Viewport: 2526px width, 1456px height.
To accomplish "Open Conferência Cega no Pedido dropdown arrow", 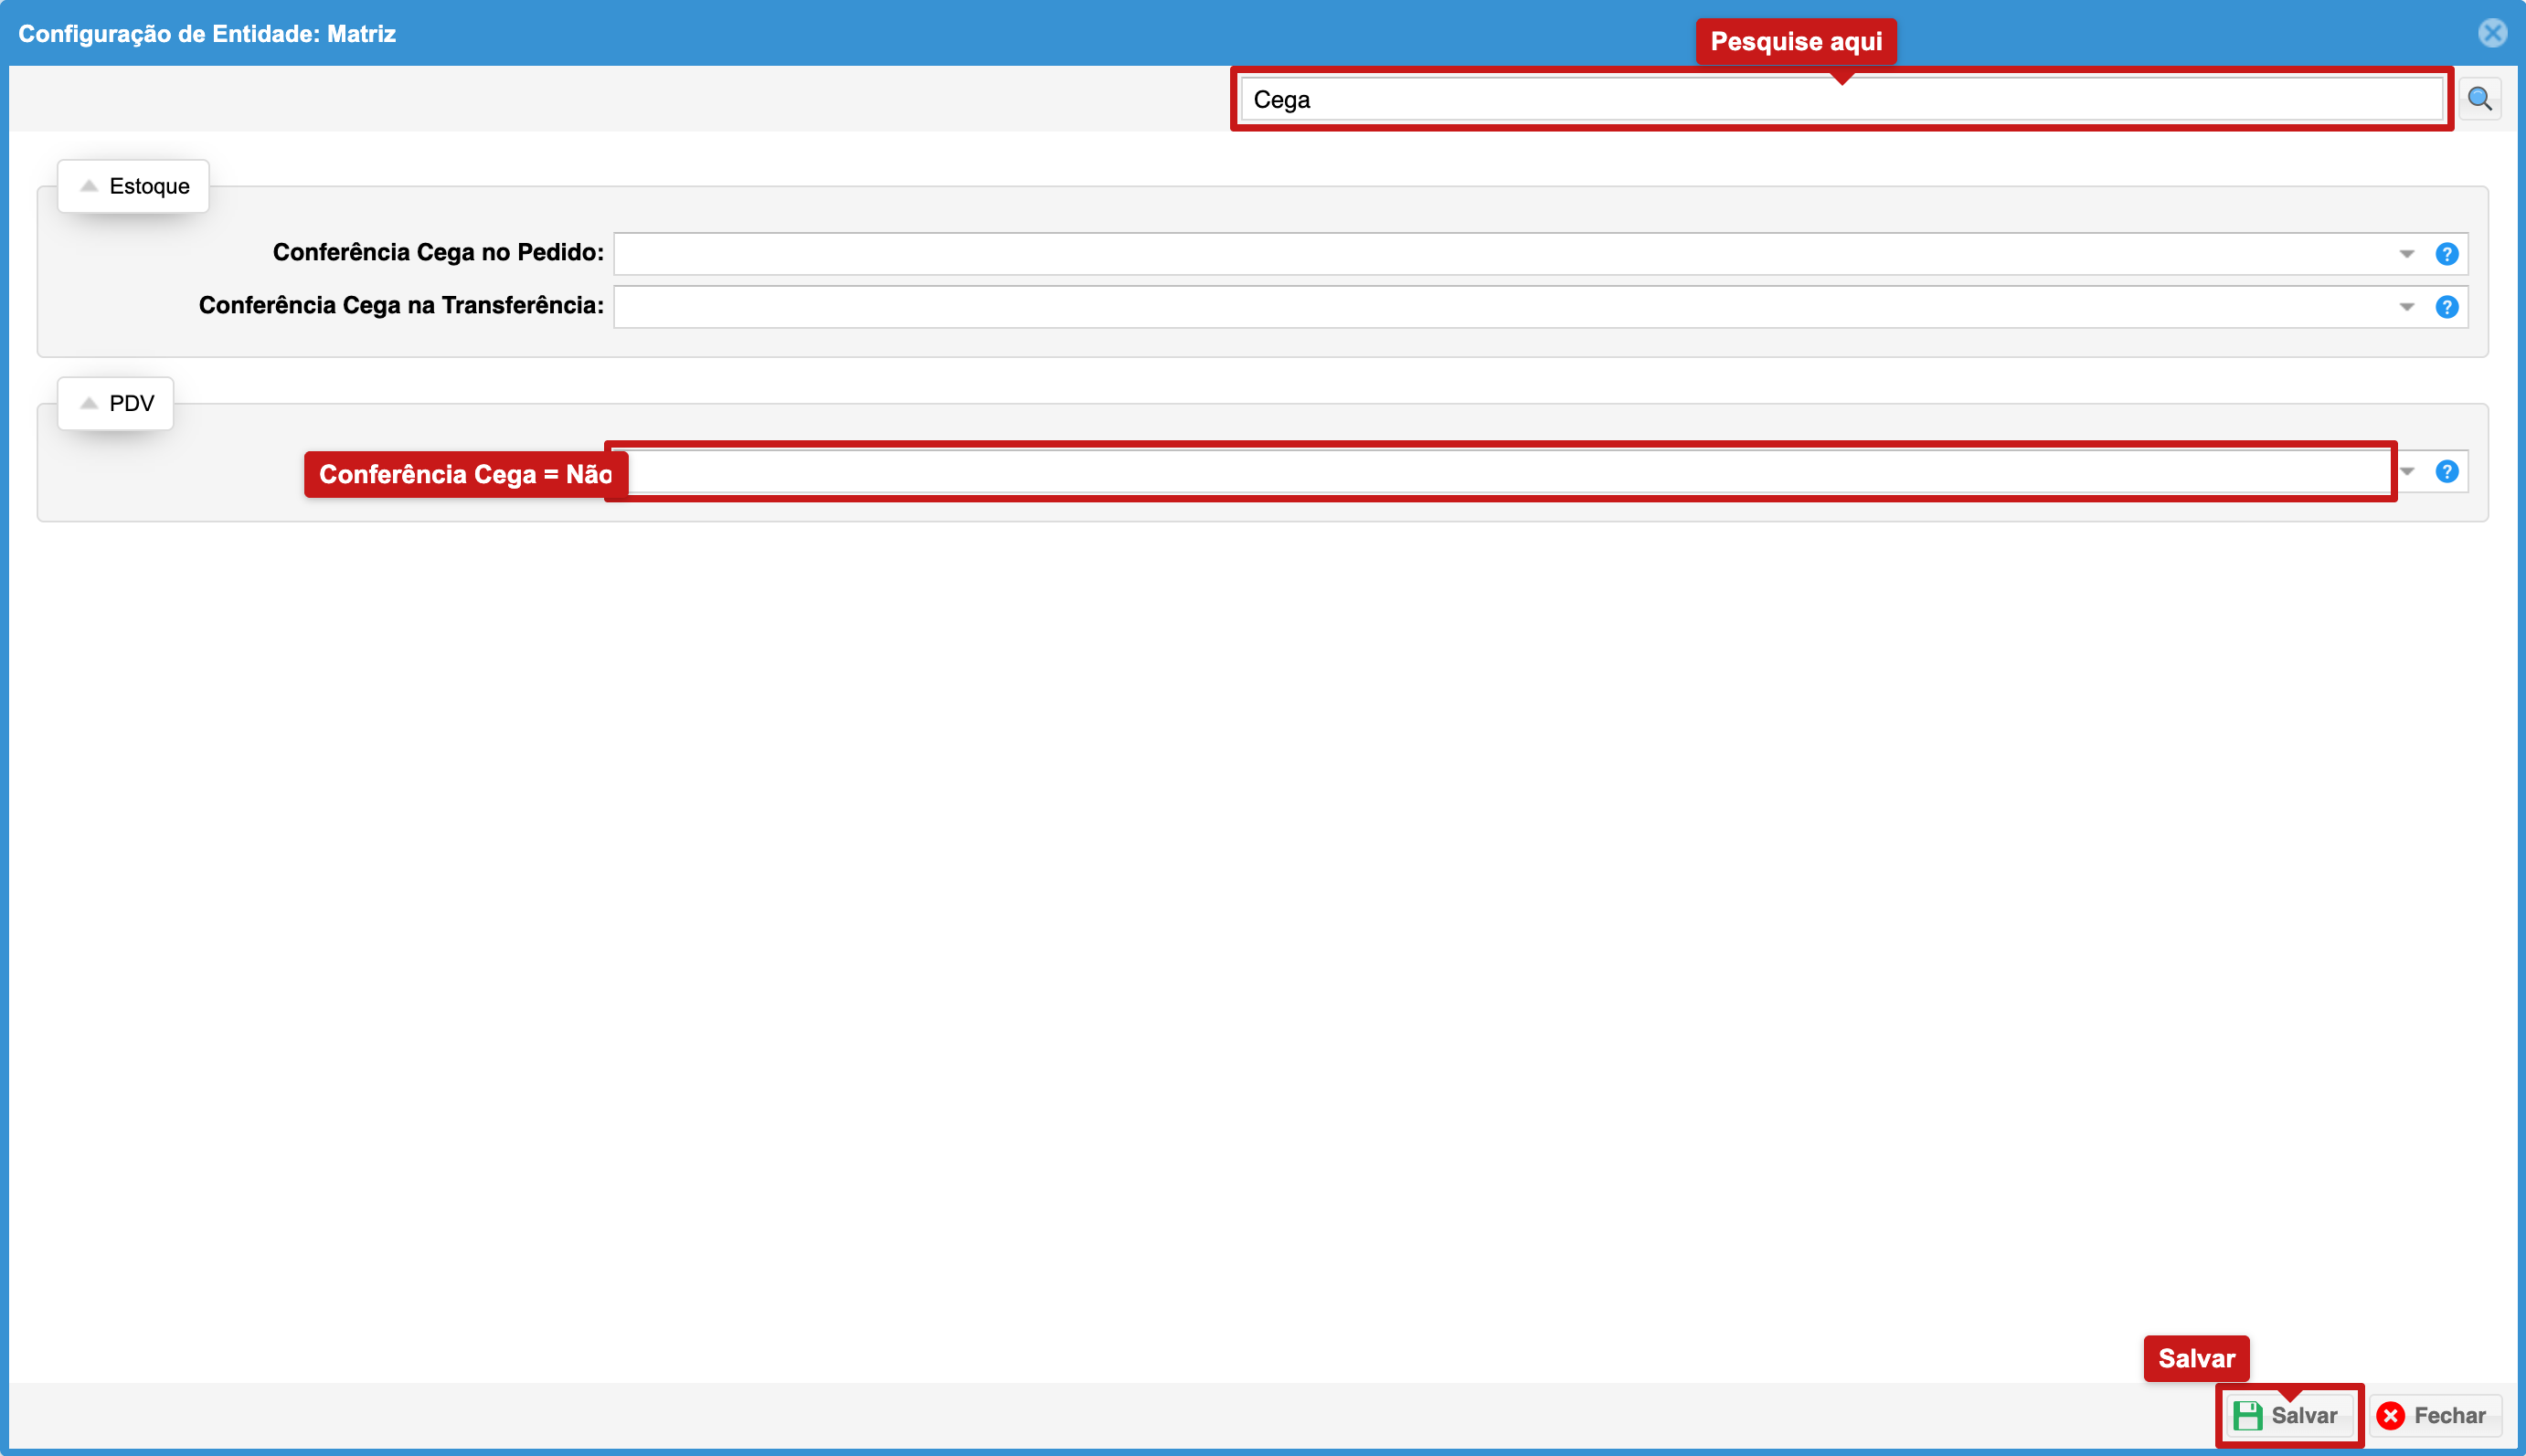I will point(2406,254).
